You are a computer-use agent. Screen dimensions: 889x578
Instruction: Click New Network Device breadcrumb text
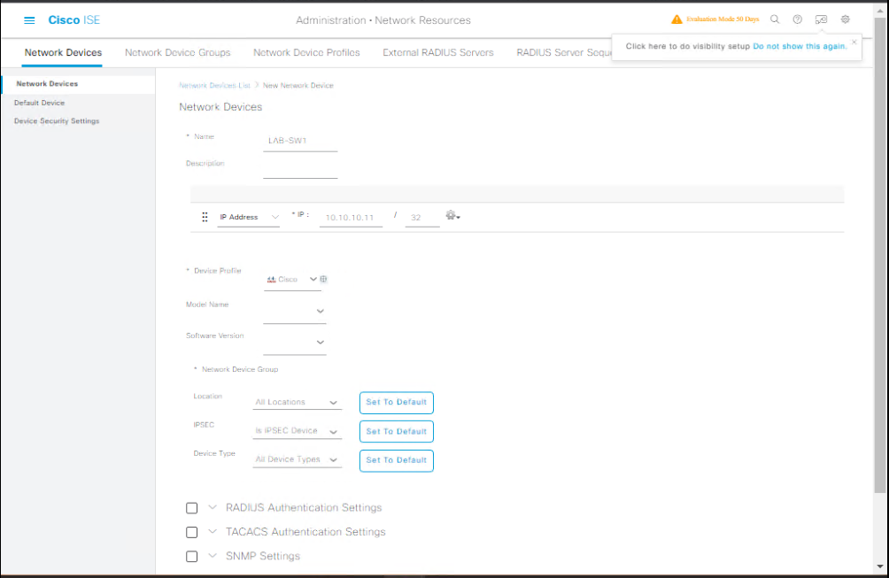298,85
